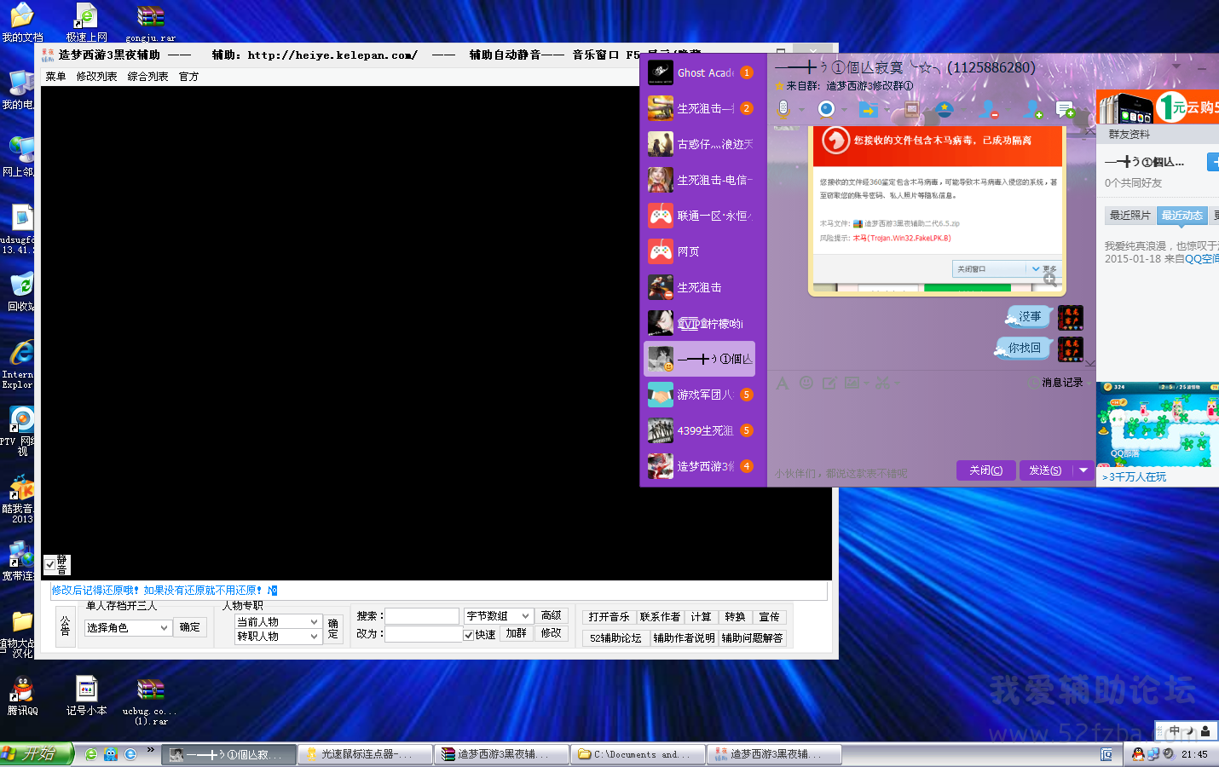Toggle the 快速 checkbox
Viewport: 1219px width, 767px height.
click(469, 635)
